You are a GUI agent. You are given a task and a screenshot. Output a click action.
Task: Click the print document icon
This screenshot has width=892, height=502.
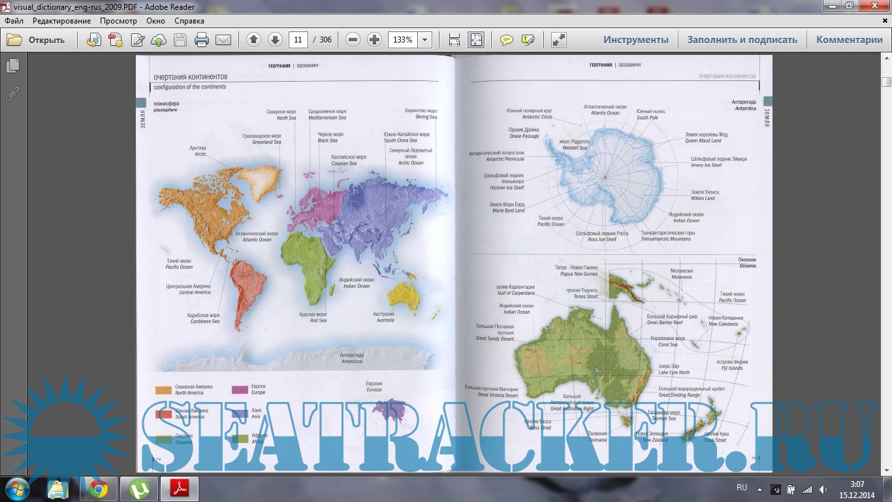pos(202,40)
